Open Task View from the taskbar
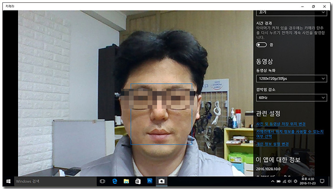333x189 pixels. tap(102, 181)
